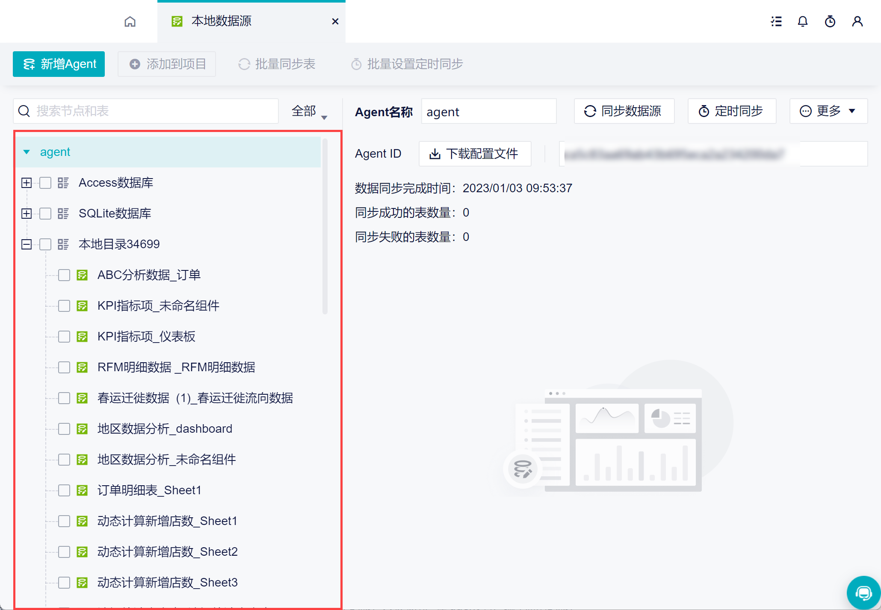Select the KPI指标项_仪表板 checkbox
Screen dimensions: 881x610
tap(64, 337)
